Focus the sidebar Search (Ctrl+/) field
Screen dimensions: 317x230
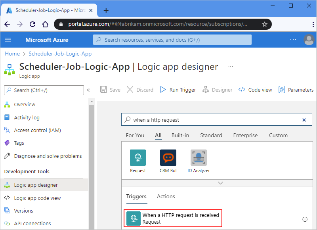tap(44, 90)
